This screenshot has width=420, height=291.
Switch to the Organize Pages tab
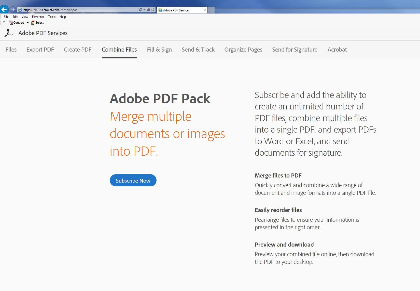tap(243, 50)
